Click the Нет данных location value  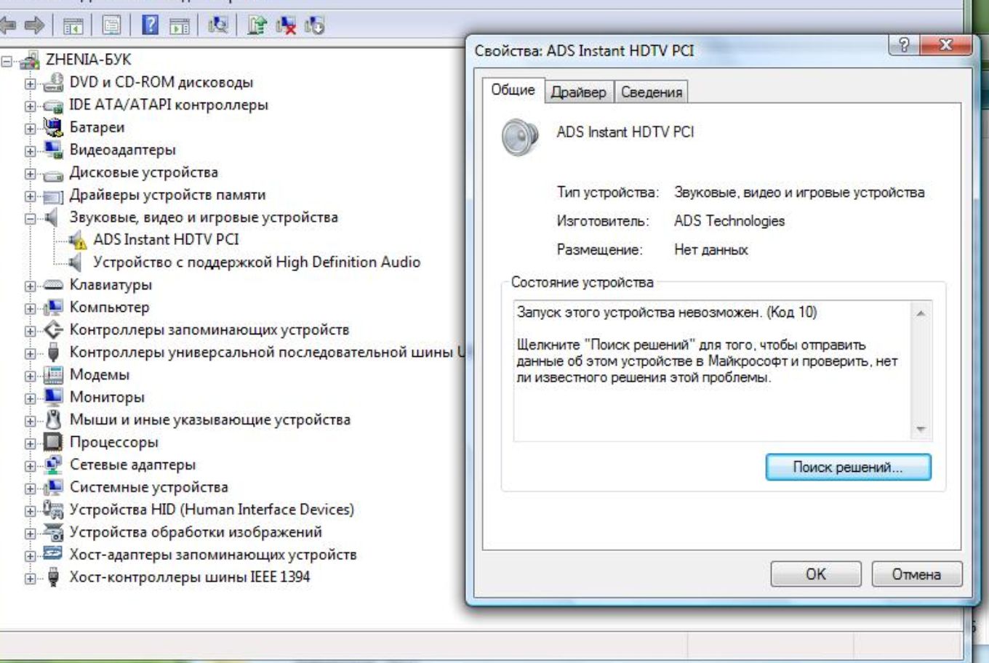click(710, 250)
